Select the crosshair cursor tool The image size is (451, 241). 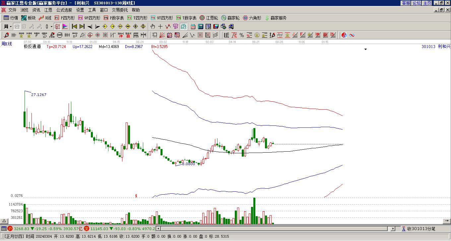pyautogui.click(x=160, y=26)
